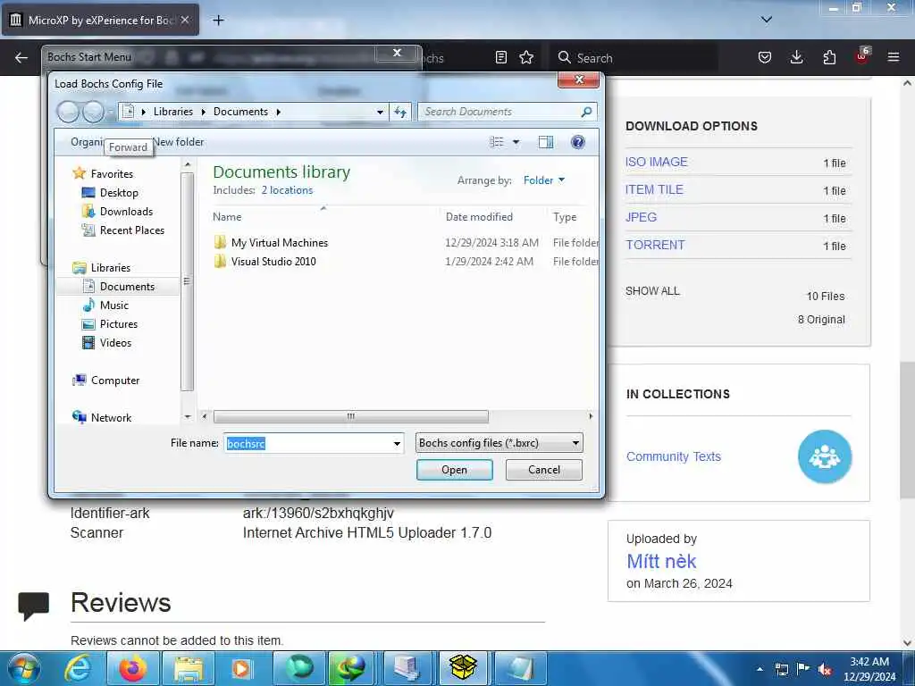915x686 pixels.
Task: Open the Community Texts collection link
Action: (x=674, y=456)
